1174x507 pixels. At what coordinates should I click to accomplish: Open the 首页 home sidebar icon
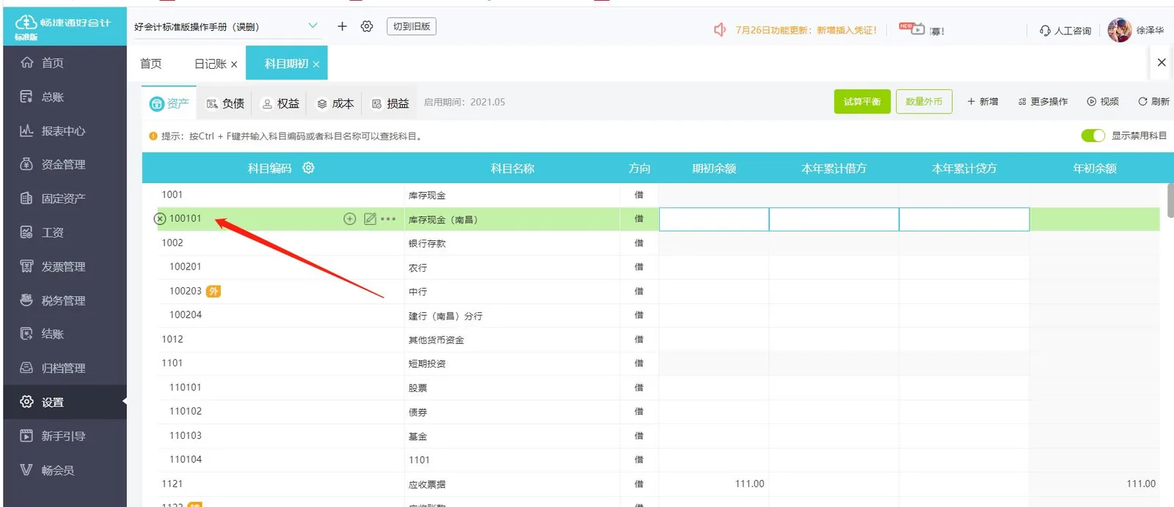coord(27,63)
